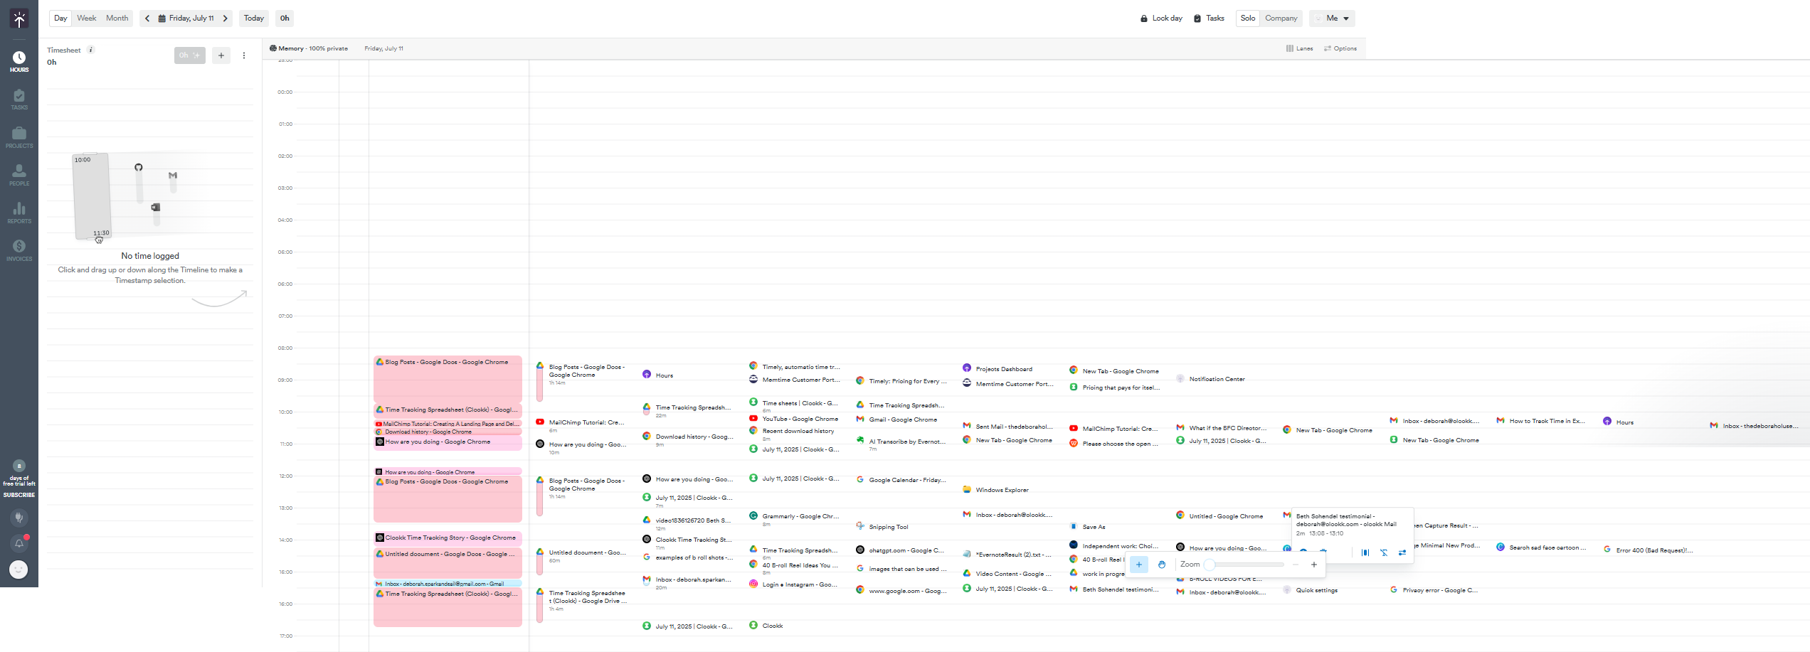Click the 'Snipping Tool' memory entry

click(883, 526)
